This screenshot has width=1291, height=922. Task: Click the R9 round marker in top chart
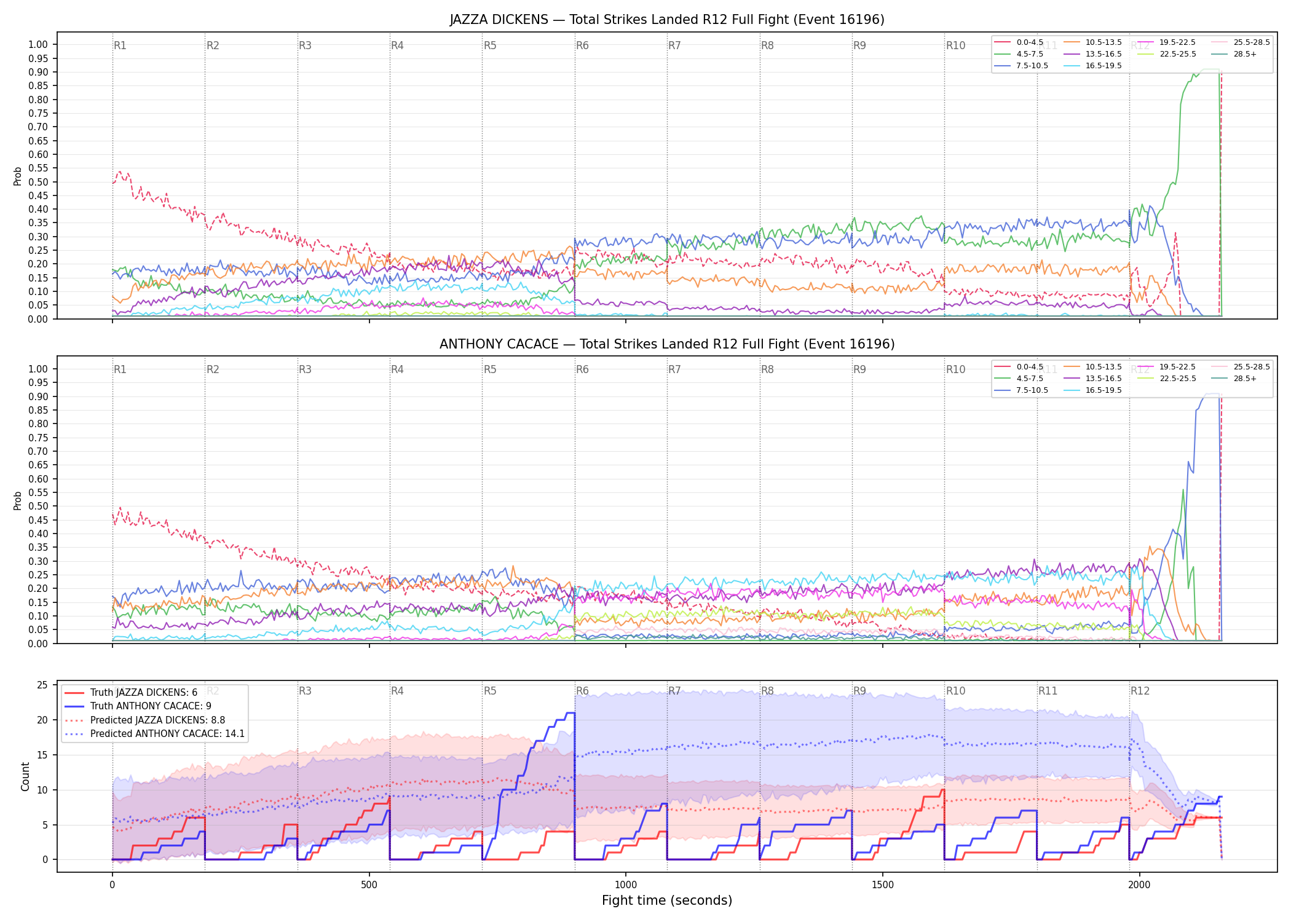click(x=859, y=45)
